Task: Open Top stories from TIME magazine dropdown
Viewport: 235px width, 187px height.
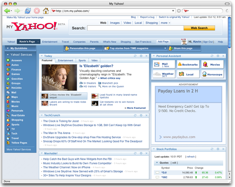Action: [x=165, y=48]
